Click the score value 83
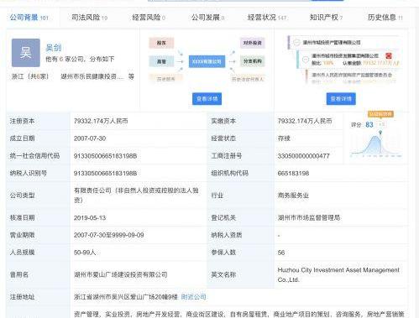Viewport: 419px width, 318px height. [x=369, y=125]
